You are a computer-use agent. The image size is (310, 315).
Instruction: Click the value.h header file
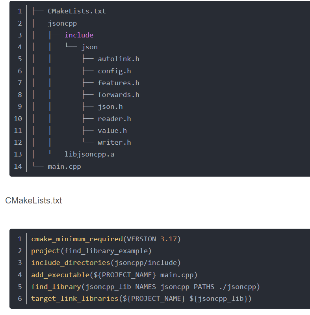pos(112,130)
